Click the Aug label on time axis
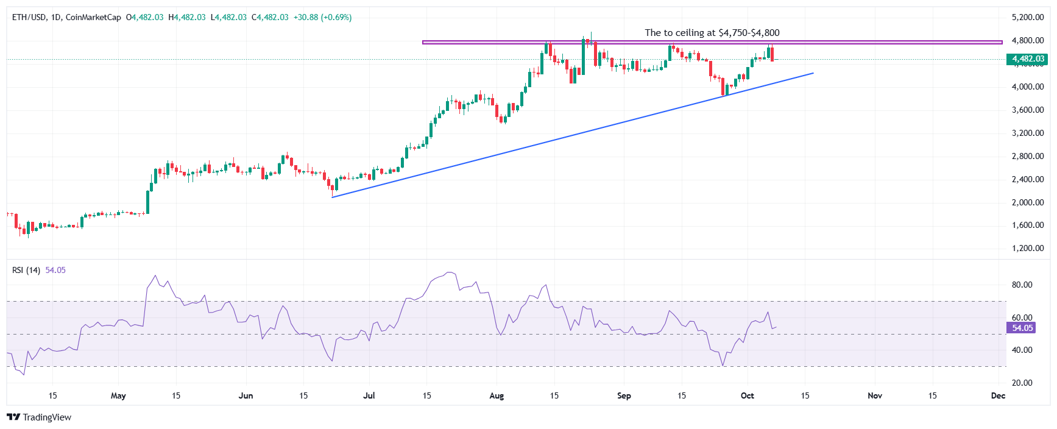Image resolution: width=1057 pixels, height=429 pixels. click(497, 395)
